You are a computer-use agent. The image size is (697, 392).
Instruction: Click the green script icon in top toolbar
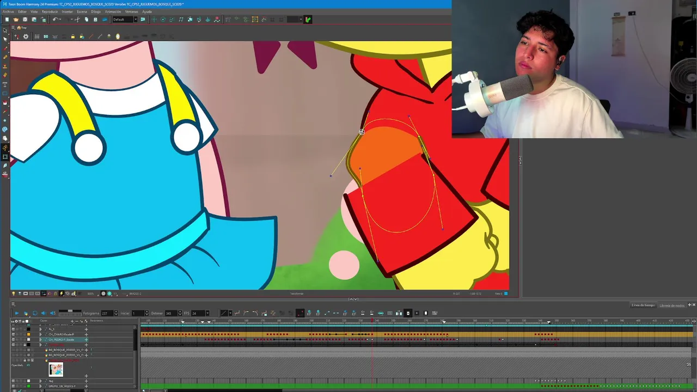tap(308, 20)
